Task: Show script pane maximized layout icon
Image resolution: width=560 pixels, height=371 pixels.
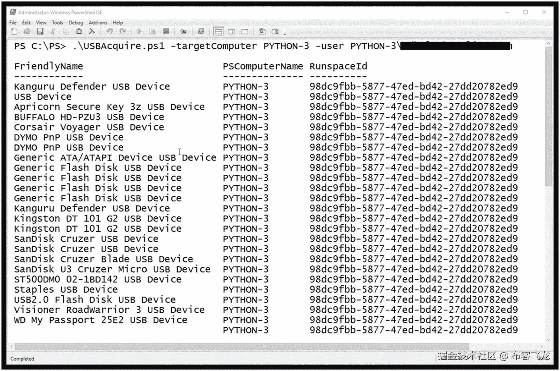Action: [244, 31]
